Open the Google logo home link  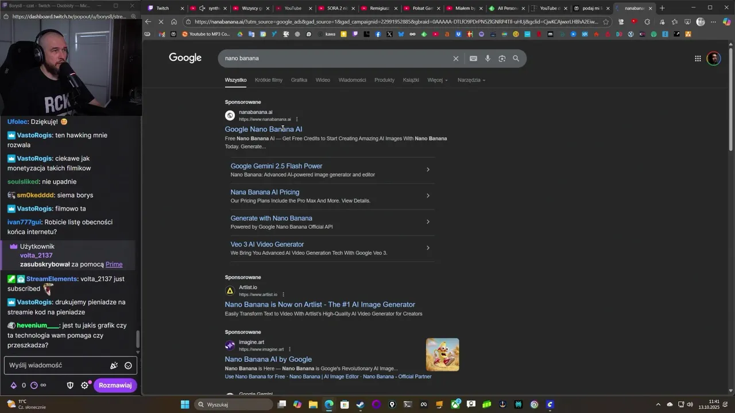point(185,58)
